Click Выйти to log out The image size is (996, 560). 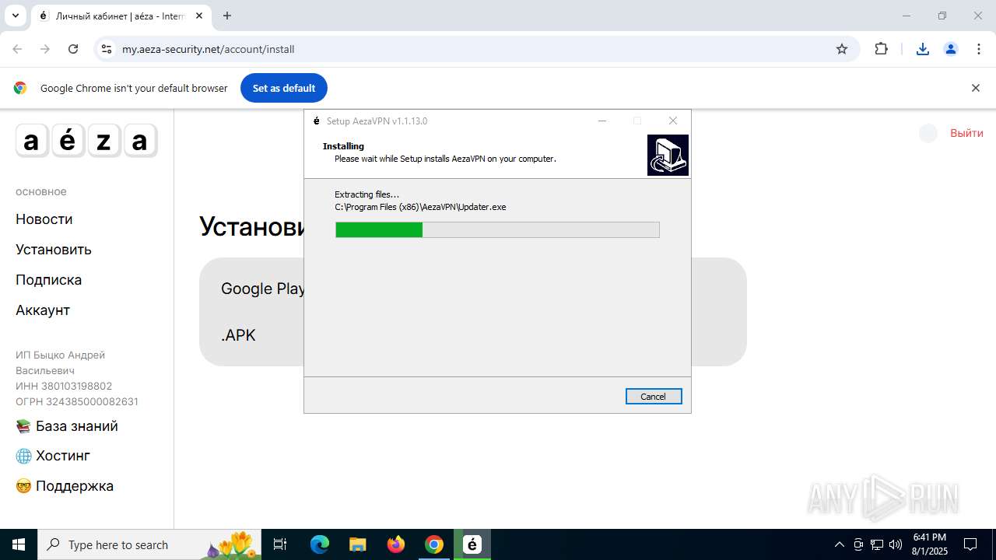pyautogui.click(x=966, y=133)
